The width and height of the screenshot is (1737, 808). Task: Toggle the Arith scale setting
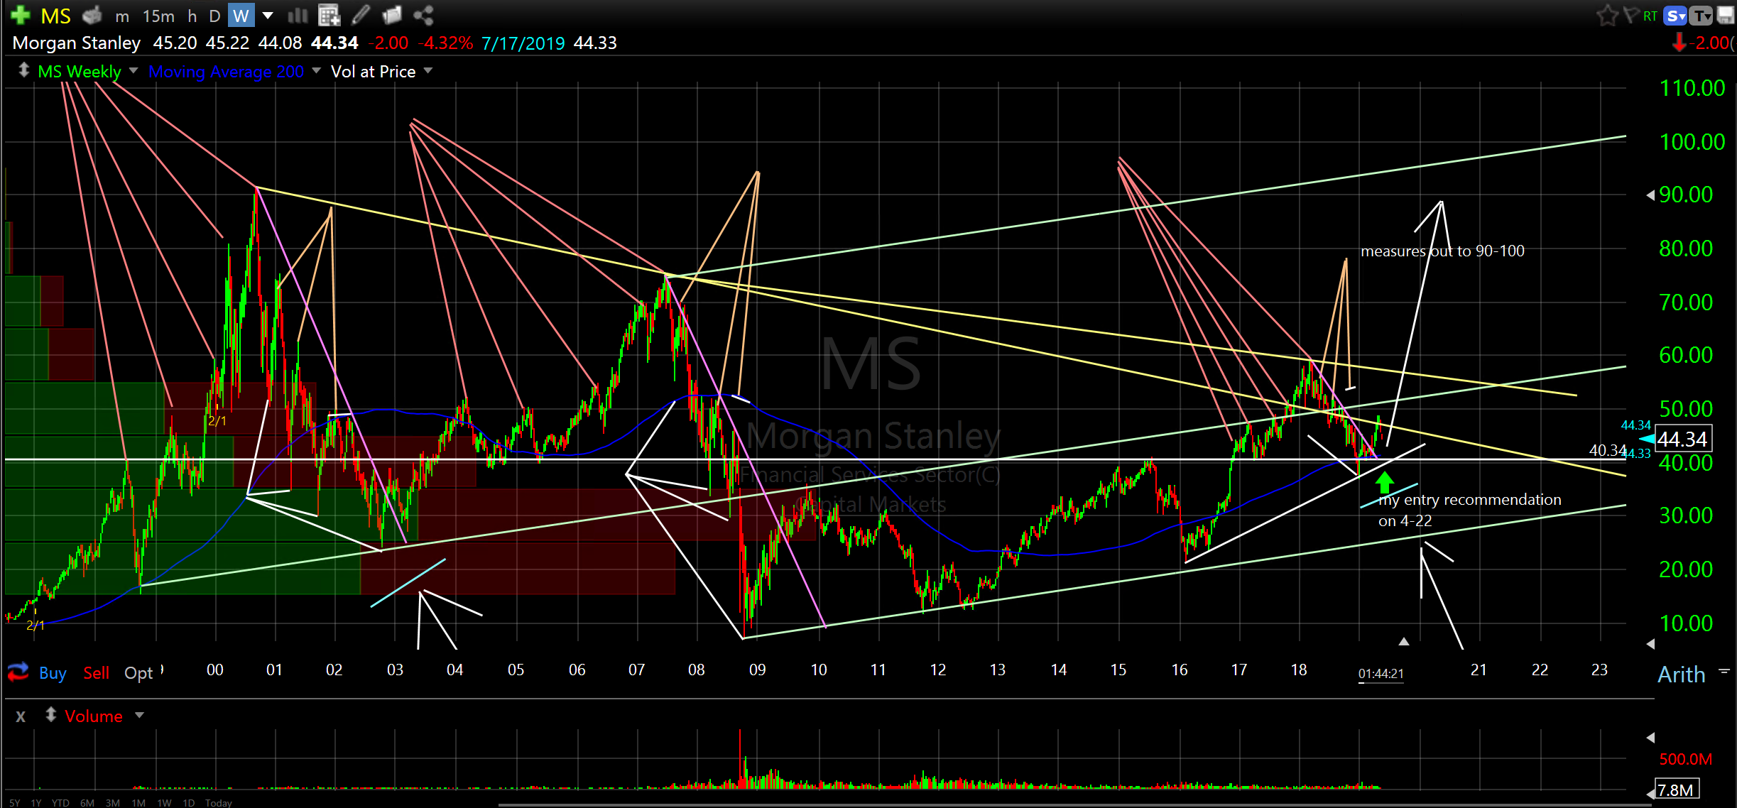pyautogui.click(x=1681, y=674)
